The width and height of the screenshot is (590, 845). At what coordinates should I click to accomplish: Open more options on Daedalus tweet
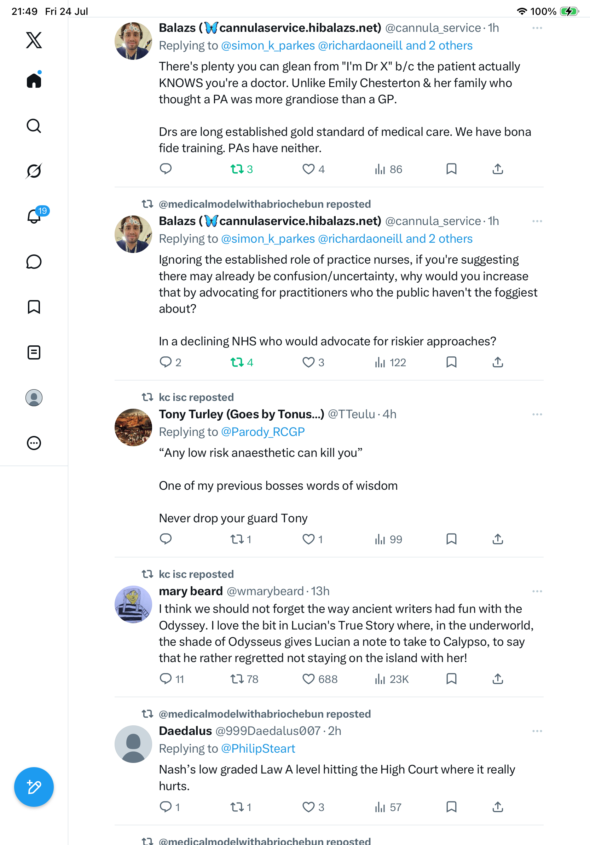click(537, 731)
